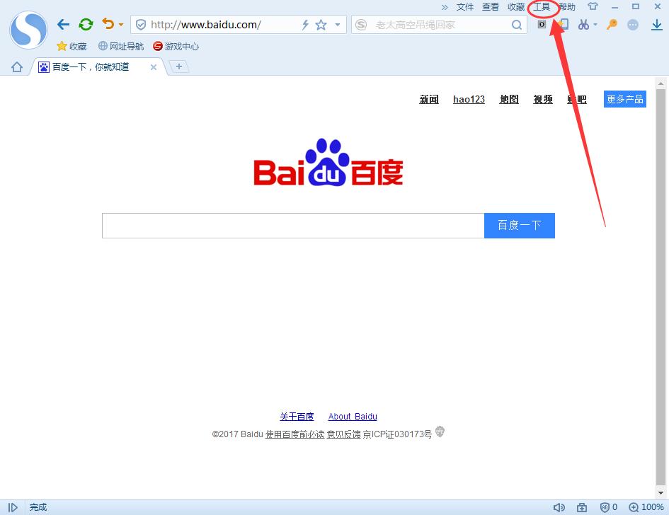Open the 游戏中心 bookmark
Image resolution: width=669 pixels, height=515 pixels.
[176, 46]
